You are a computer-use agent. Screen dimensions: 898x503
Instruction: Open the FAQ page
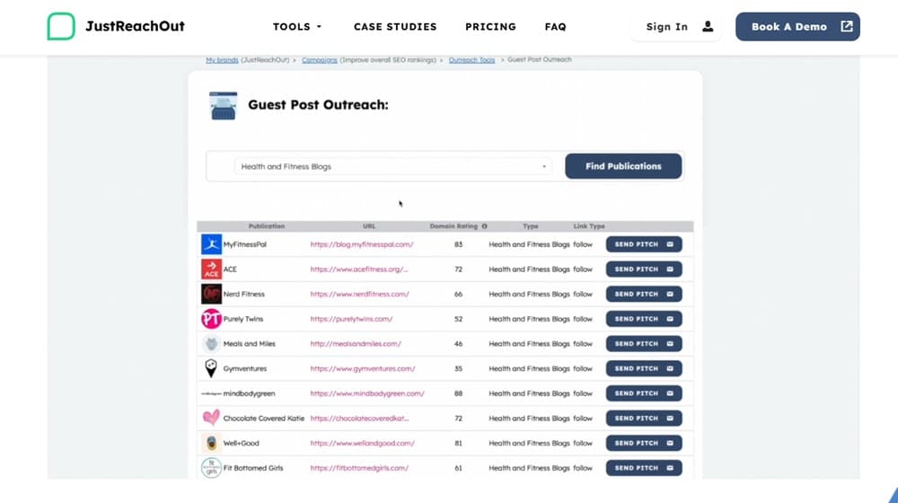pyautogui.click(x=556, y=27)
